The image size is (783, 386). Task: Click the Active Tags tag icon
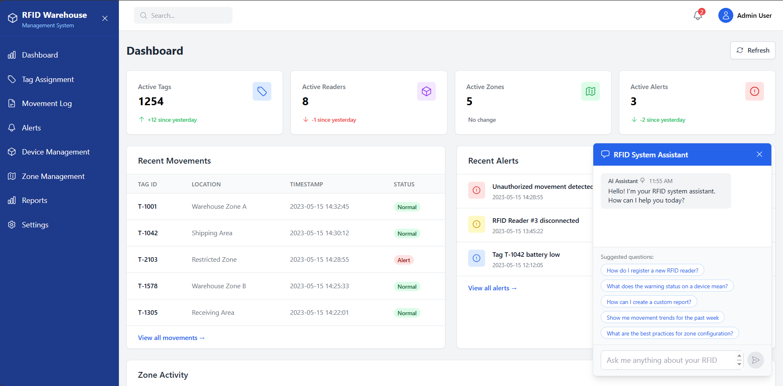(262, 91)
